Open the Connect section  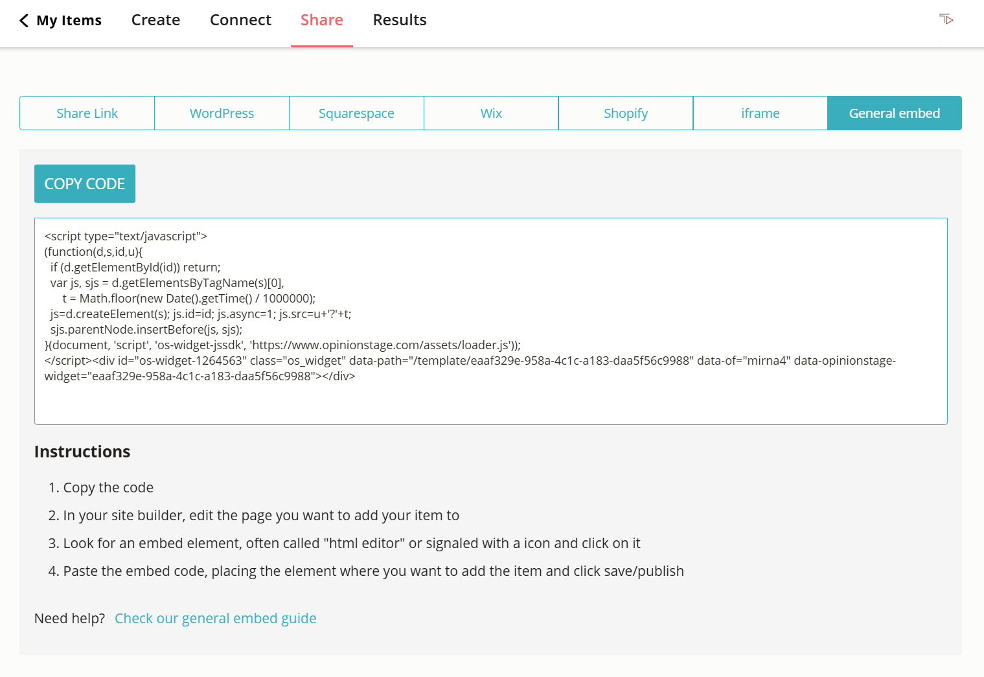point(240,19)
